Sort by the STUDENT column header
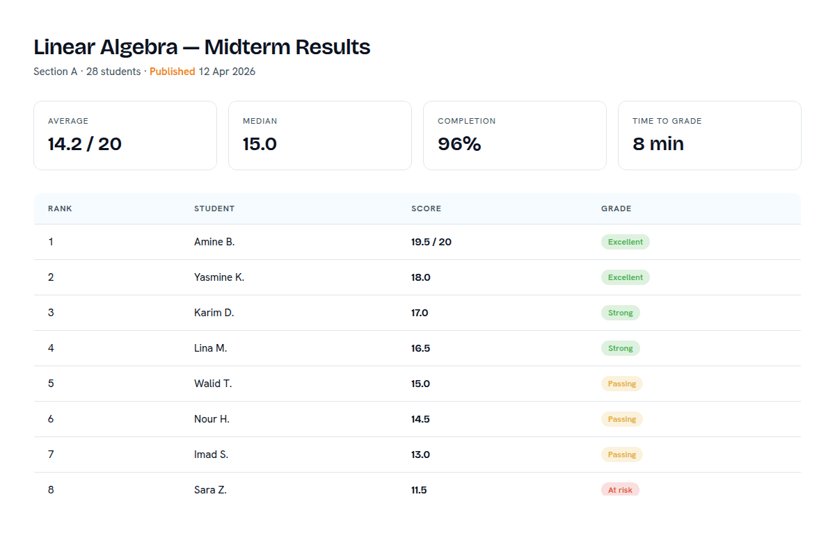This screenshot has width=835, height=556. pyautogui.click(x=214, y=208)
